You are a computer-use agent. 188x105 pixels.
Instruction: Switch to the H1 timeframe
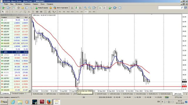[78, 12]
